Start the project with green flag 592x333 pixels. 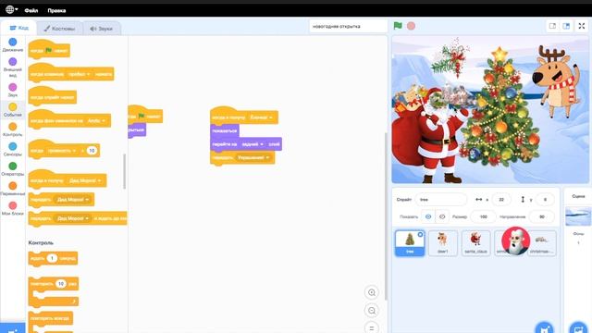398,26
